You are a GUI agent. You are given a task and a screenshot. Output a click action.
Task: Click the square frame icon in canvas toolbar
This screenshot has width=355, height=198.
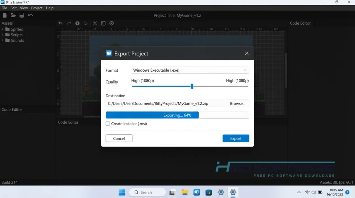click(x=103, y=23)
